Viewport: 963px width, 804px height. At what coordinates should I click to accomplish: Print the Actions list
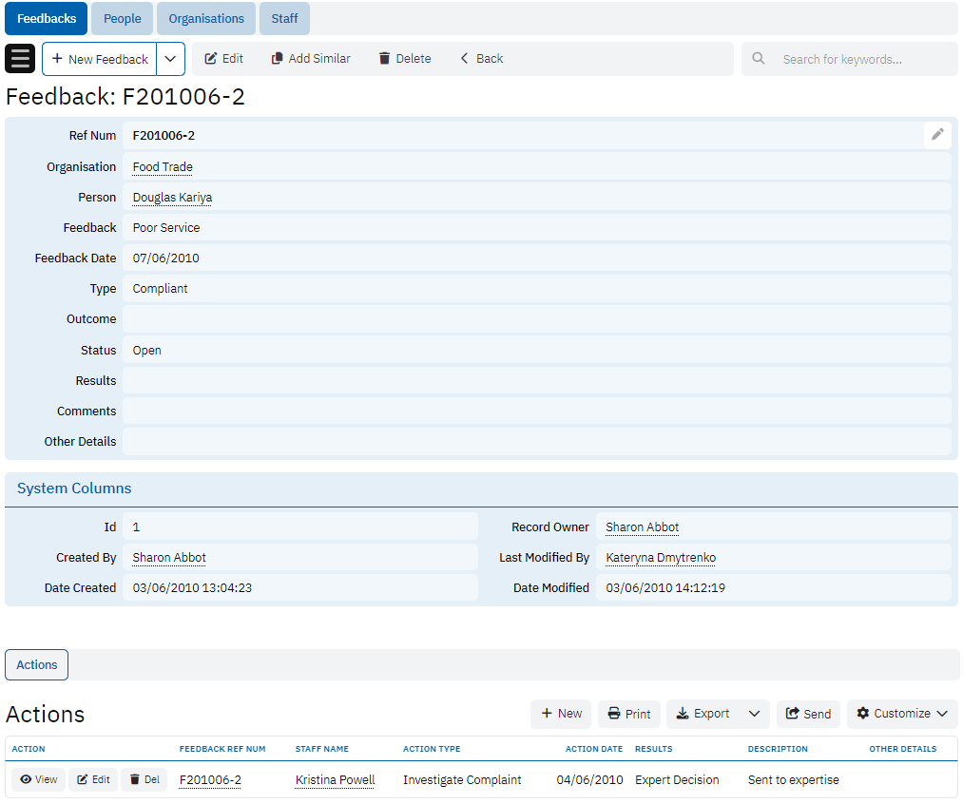tap(629, 714)
